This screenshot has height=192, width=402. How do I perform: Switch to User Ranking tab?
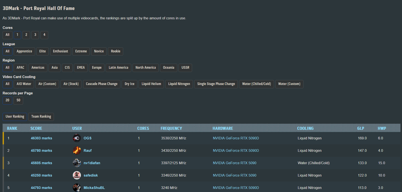coord(15,116)
